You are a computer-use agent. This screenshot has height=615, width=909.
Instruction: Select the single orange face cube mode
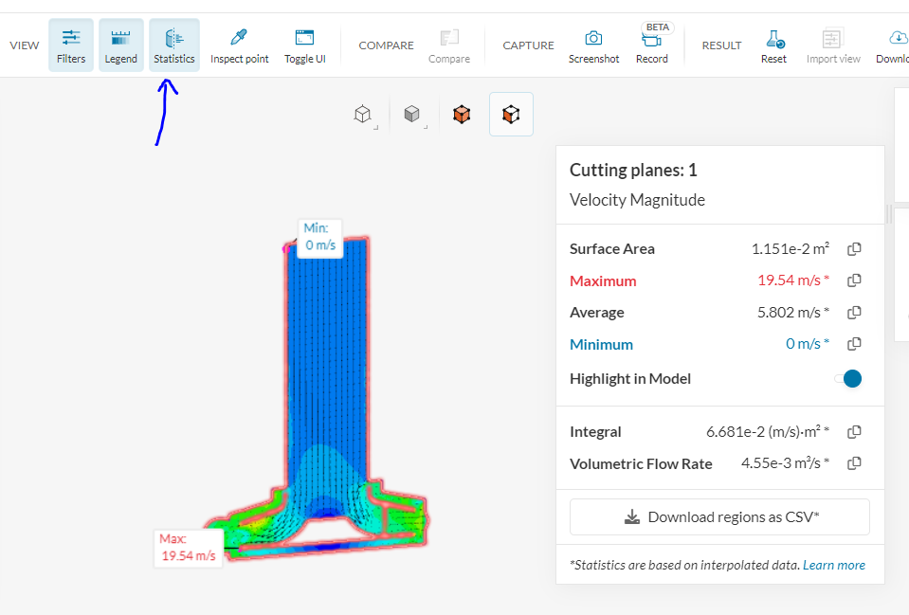point(511,115)
